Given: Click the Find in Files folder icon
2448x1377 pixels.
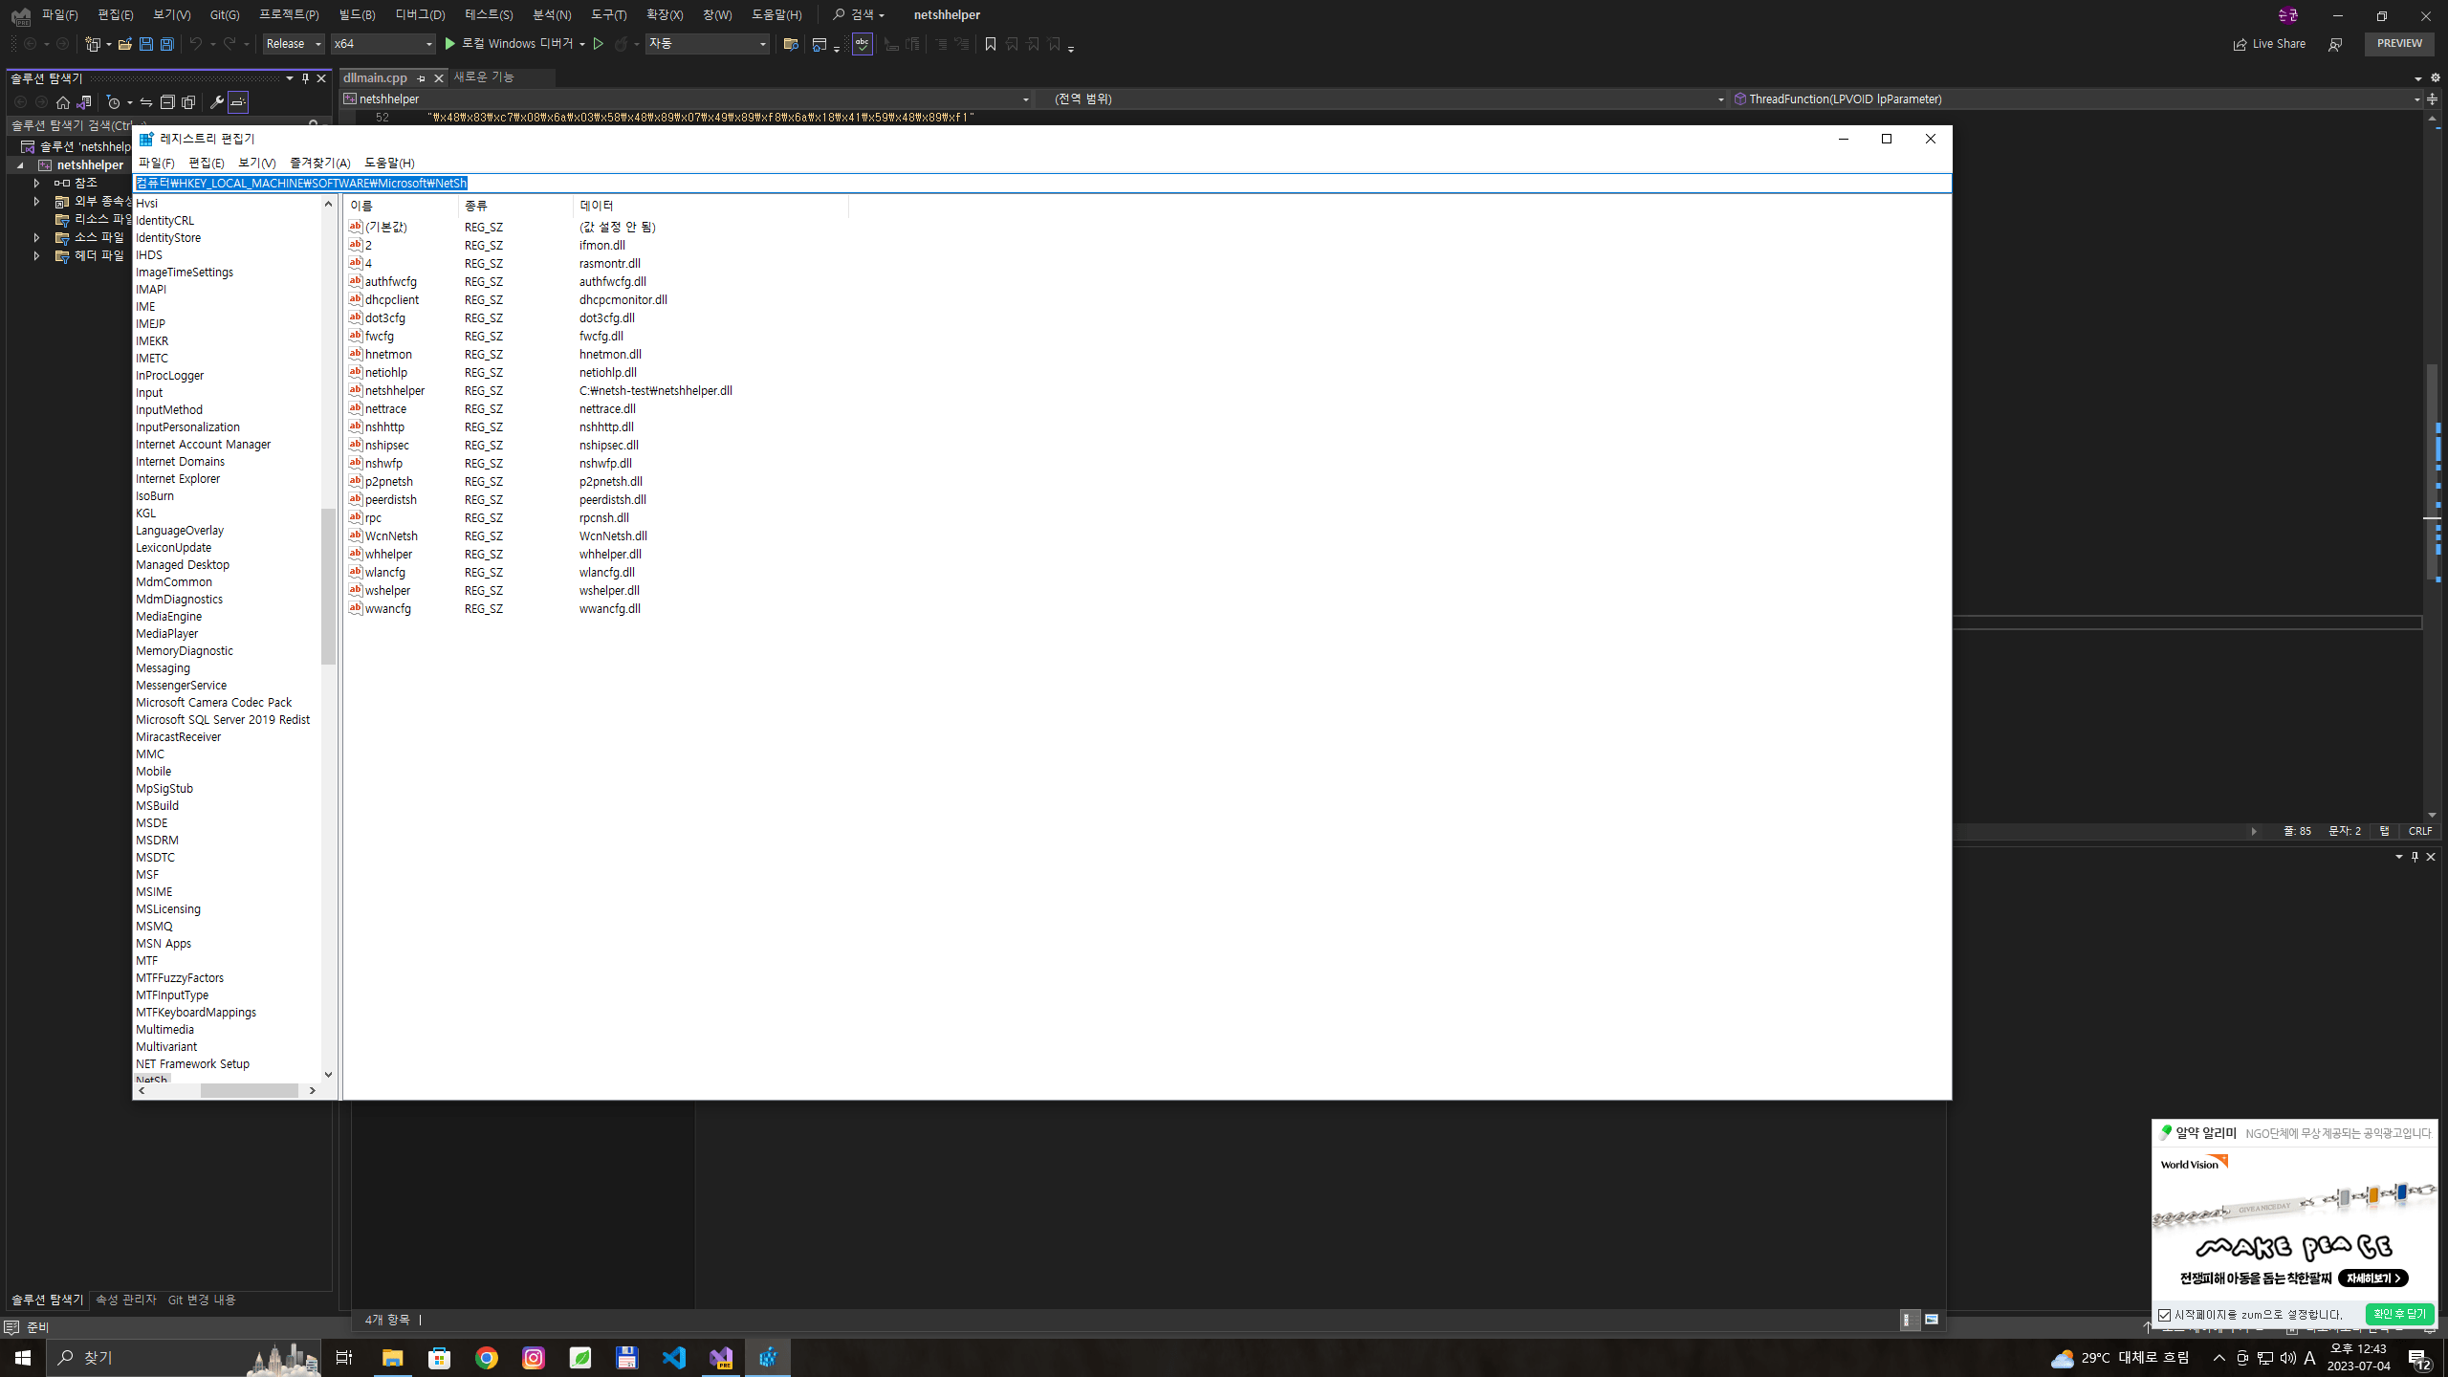Looking at the screenshot, I should coord(791,44).
